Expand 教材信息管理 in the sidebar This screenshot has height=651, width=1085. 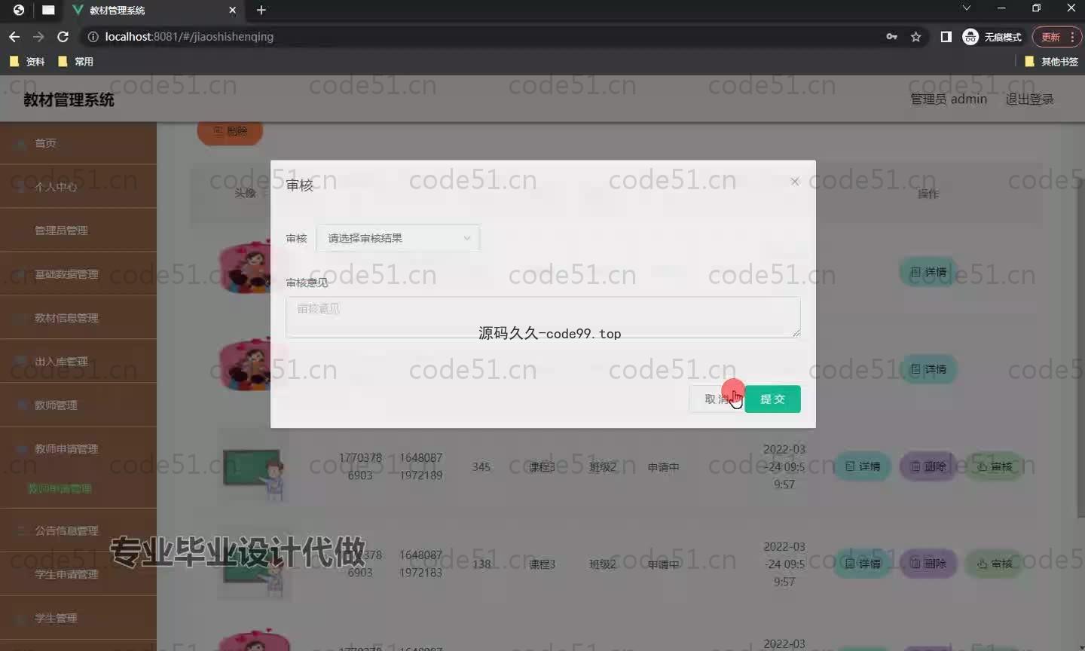click(x=78, y=318)
